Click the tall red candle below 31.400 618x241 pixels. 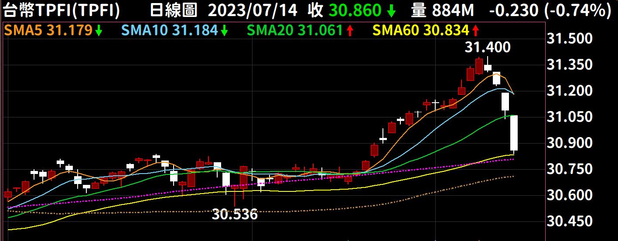(x=479, y=66)
